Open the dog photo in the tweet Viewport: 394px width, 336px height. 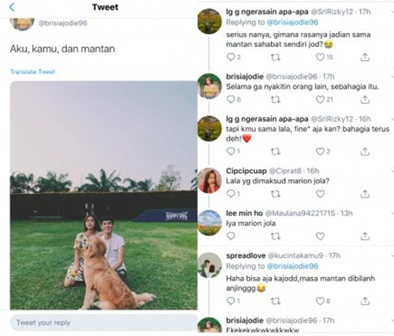(x=103, y=195)
